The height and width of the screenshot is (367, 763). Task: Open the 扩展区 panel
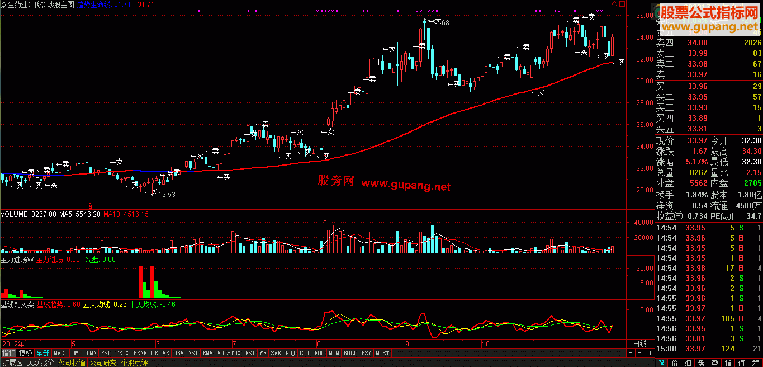12,363
